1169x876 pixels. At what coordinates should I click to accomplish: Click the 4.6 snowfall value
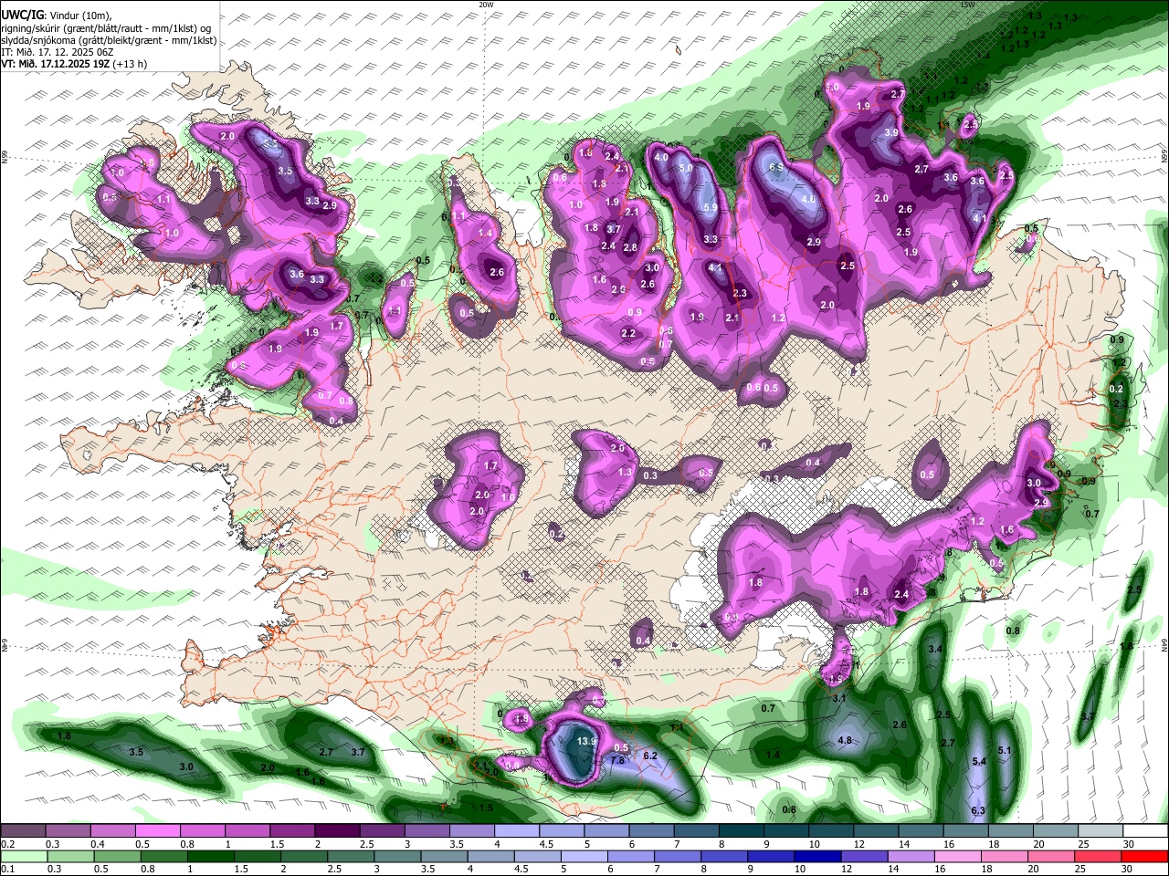tap(808, 199)
